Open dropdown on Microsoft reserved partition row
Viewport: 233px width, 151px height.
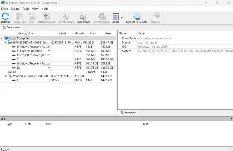(49, 55)
